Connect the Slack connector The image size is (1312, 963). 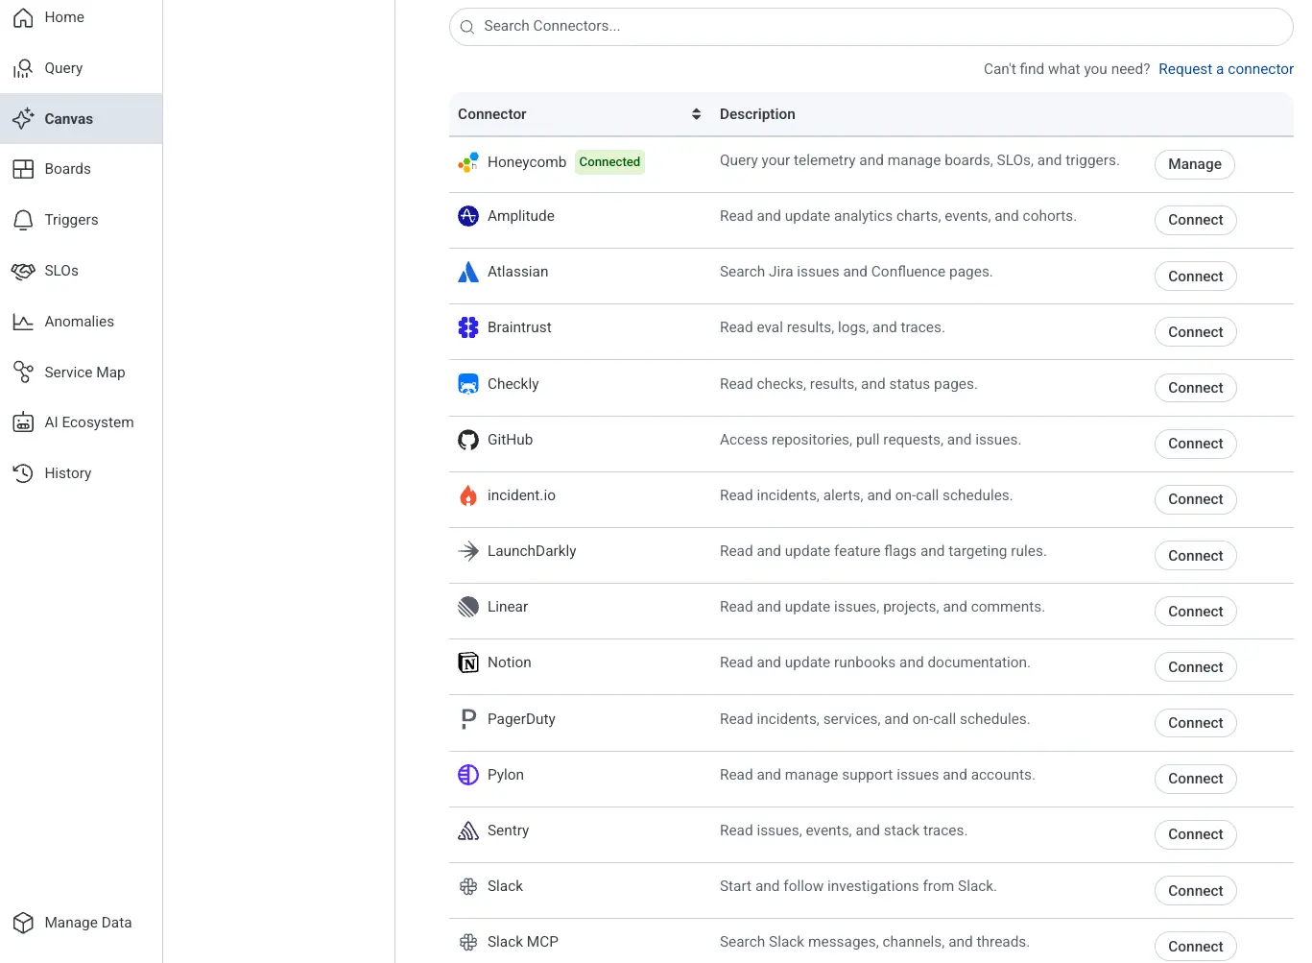click(1196, 891)
